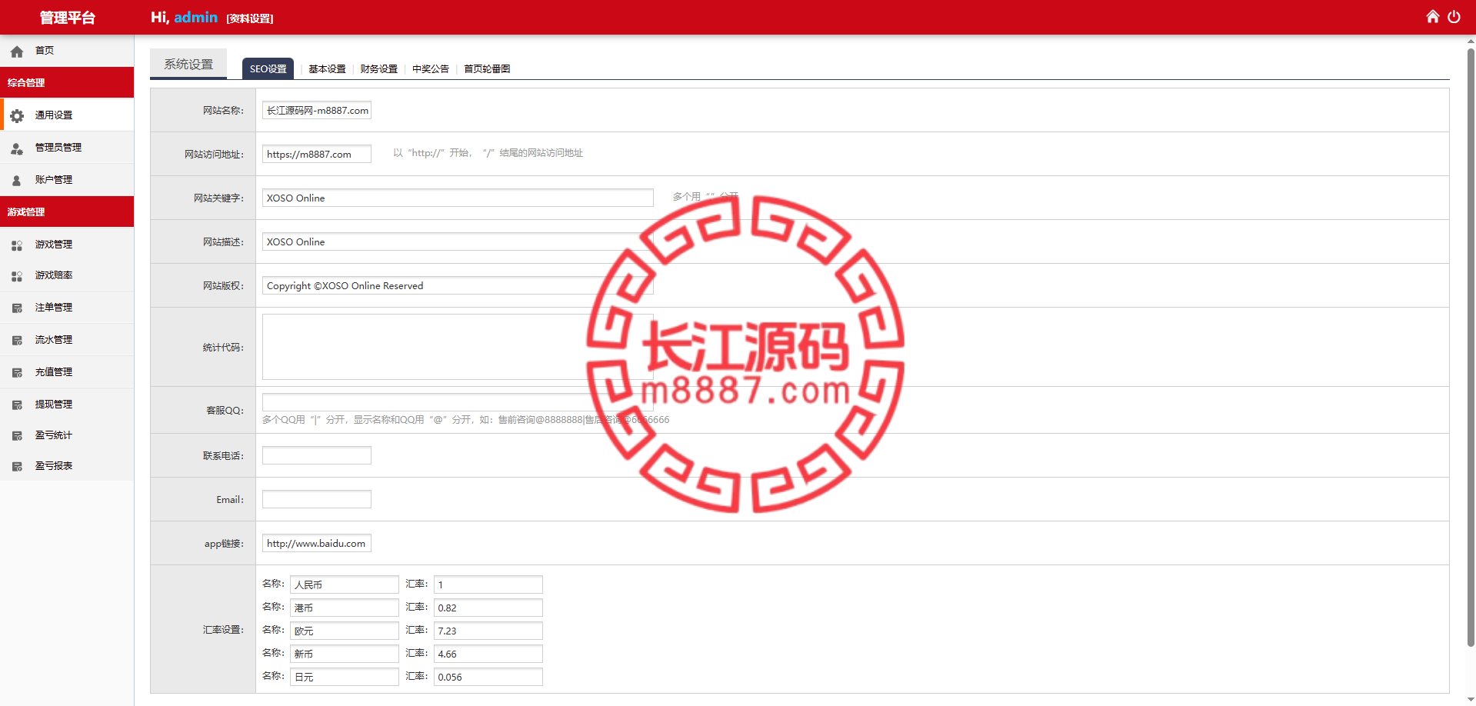This screenshot has height=706, width=1476.
Task: Switch to the 中奖公告 tab
Action: pos(430,68)
